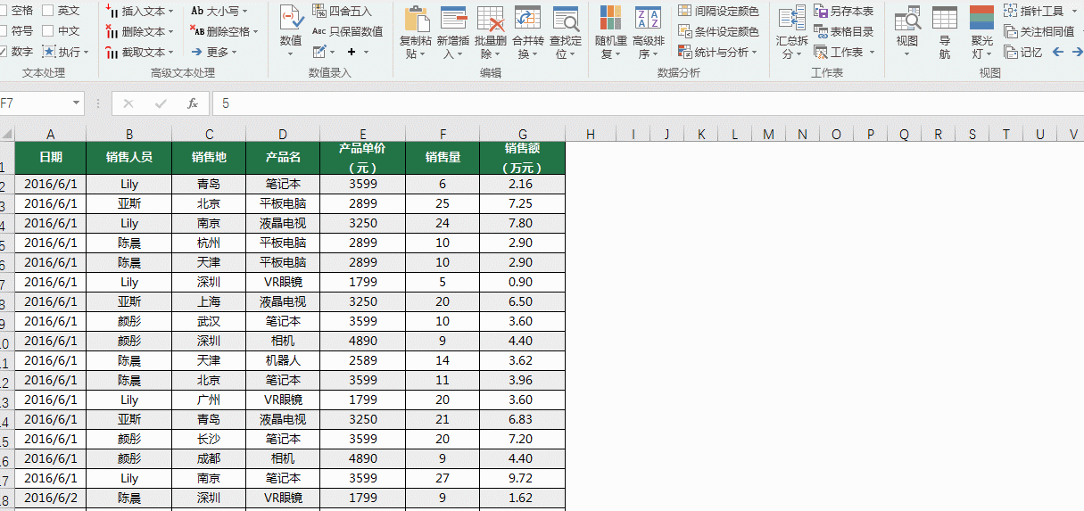Tick the 英文 checkbox
Image resolution: width=1084 pixels, height=511 pixels.
point(48,10)
